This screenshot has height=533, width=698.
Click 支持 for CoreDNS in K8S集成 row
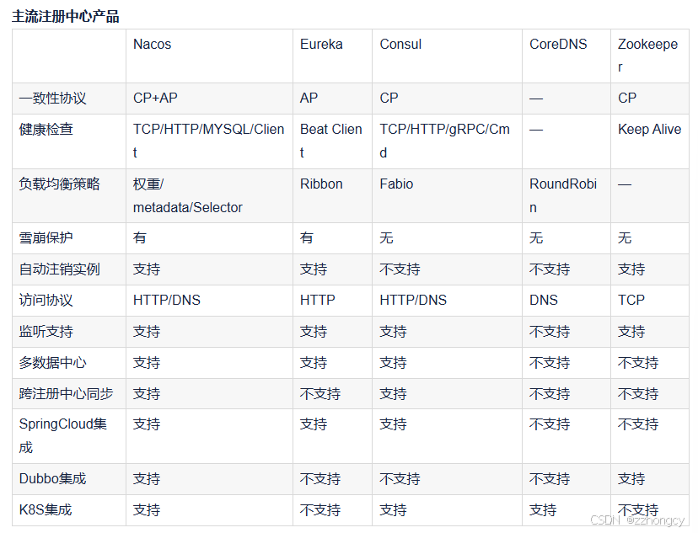543,510
